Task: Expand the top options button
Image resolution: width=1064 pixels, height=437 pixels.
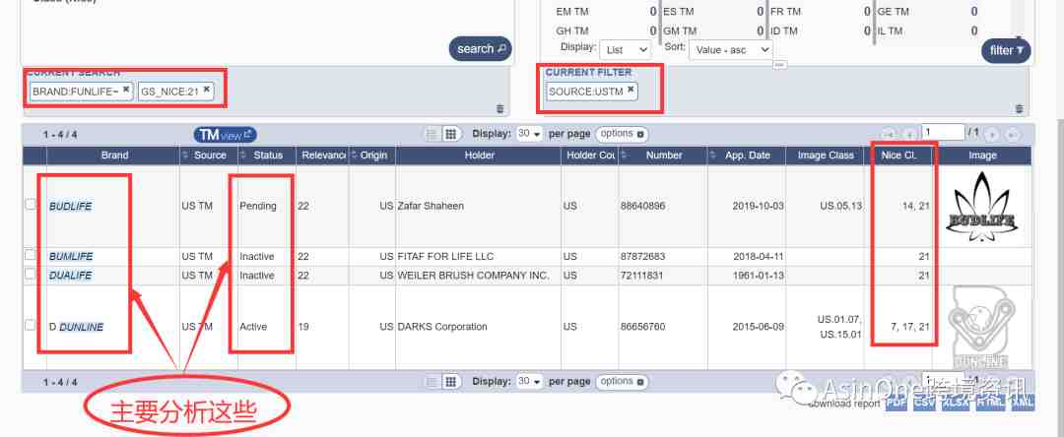Action: click(622, 134)
